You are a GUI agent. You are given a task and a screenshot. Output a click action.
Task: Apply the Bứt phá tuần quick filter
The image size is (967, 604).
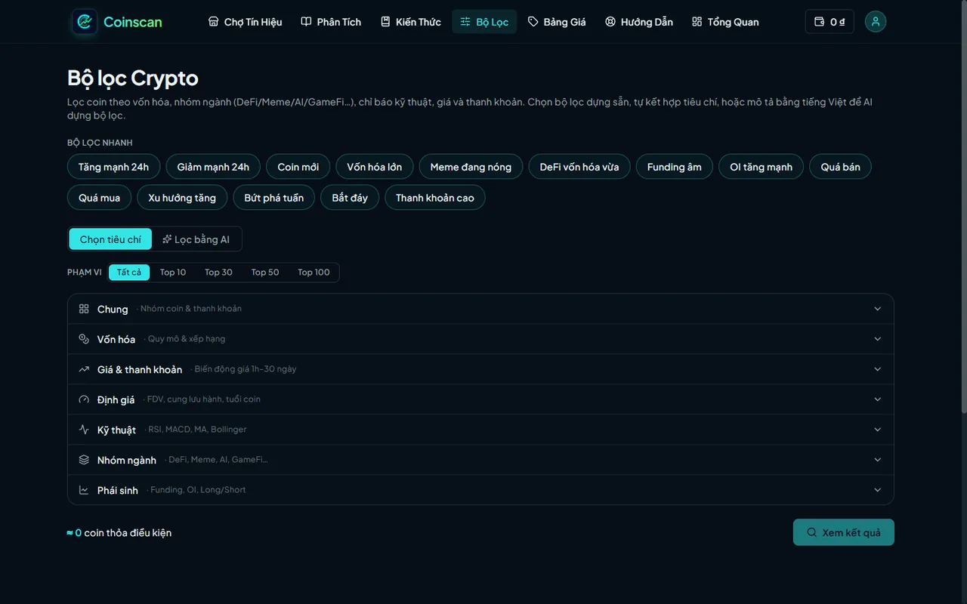273,198
